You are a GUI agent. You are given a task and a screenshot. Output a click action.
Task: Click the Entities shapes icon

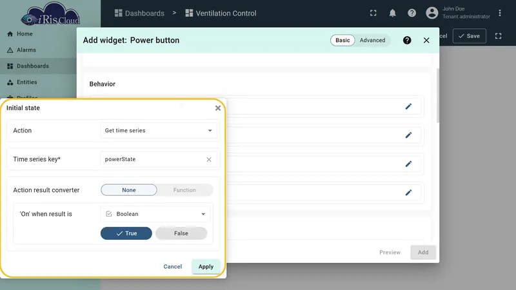(x=10, y=82)
